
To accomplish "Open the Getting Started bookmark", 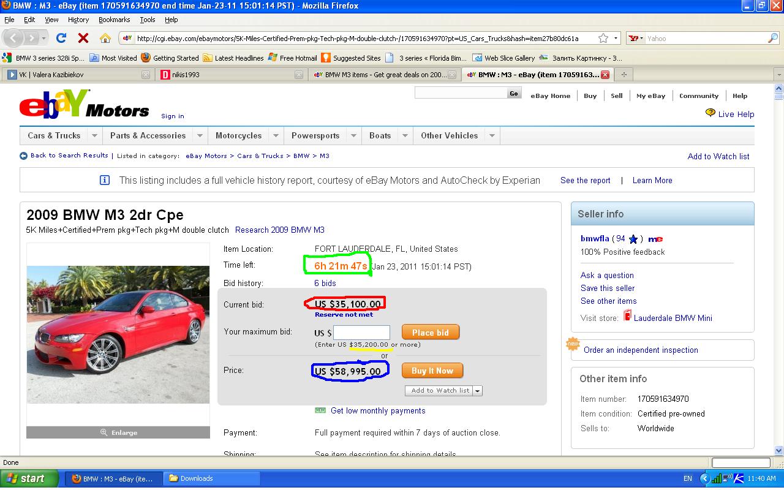I will [x=170, y=58].
